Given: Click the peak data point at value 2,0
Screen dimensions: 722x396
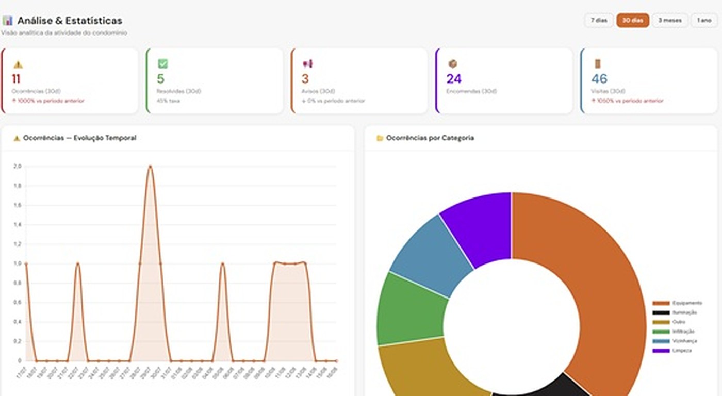Looking at the screenshot, I should pyautogui.click(x=150, y=167).
